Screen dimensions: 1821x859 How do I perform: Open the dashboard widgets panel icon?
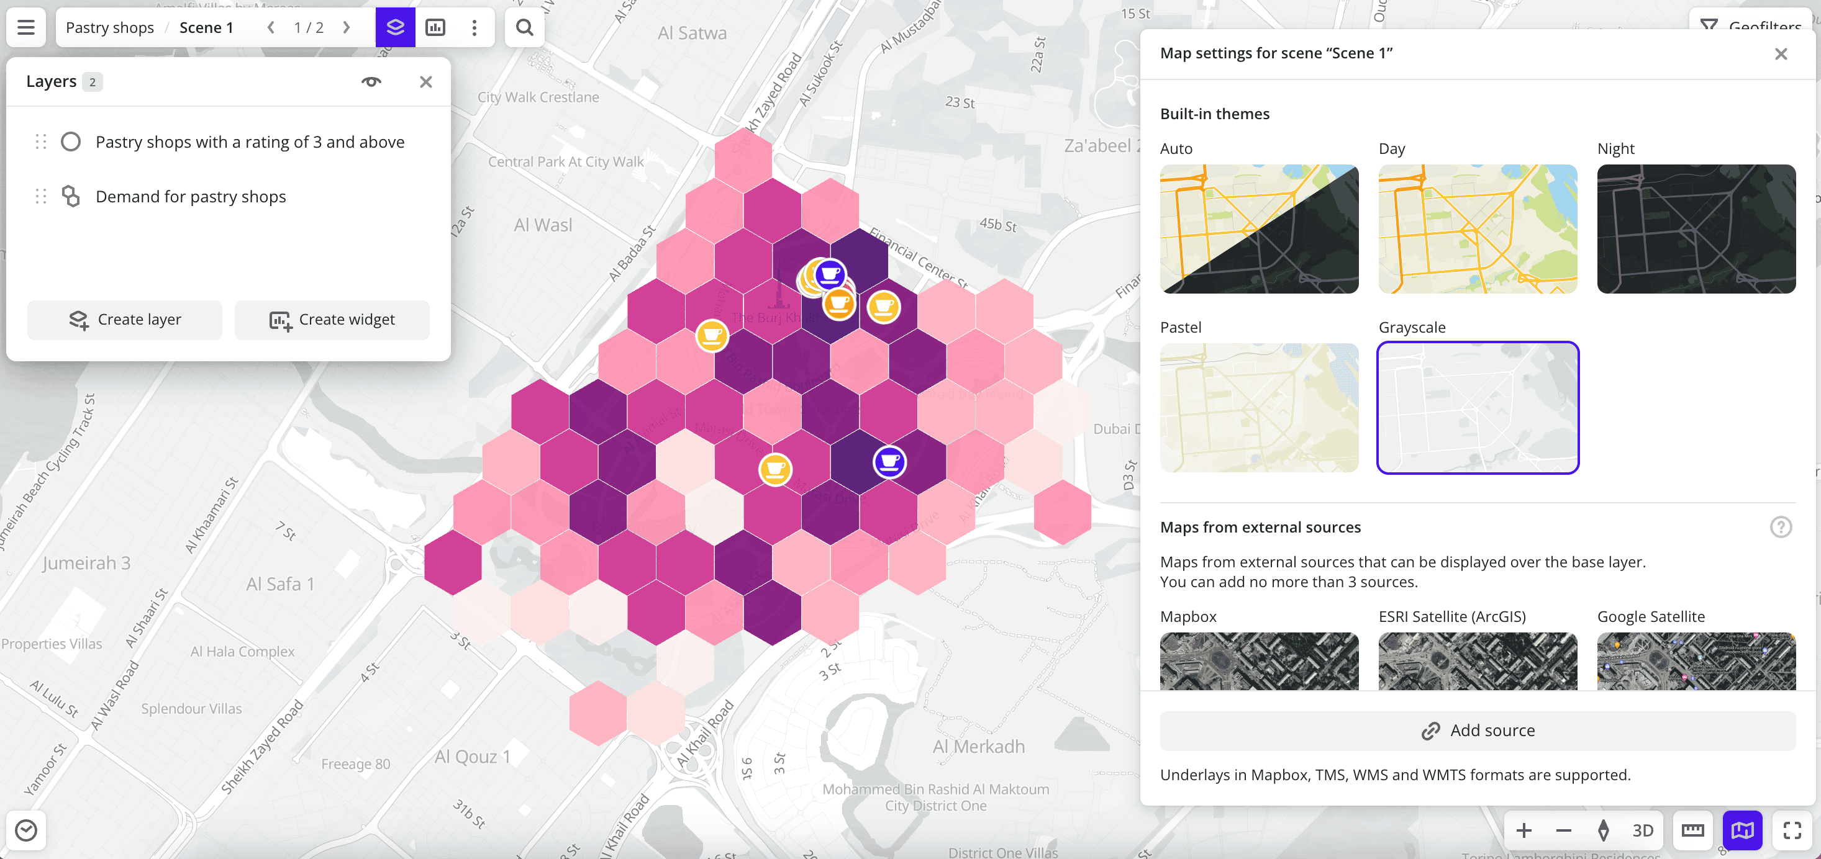pyautogui.click(x=435, y=27)
